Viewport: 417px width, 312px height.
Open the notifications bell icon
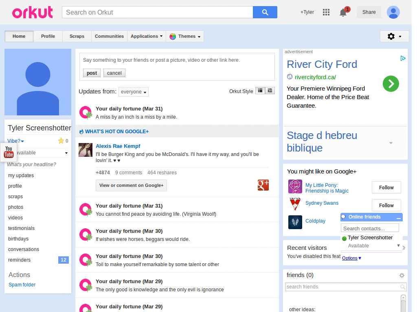(343, 12)
